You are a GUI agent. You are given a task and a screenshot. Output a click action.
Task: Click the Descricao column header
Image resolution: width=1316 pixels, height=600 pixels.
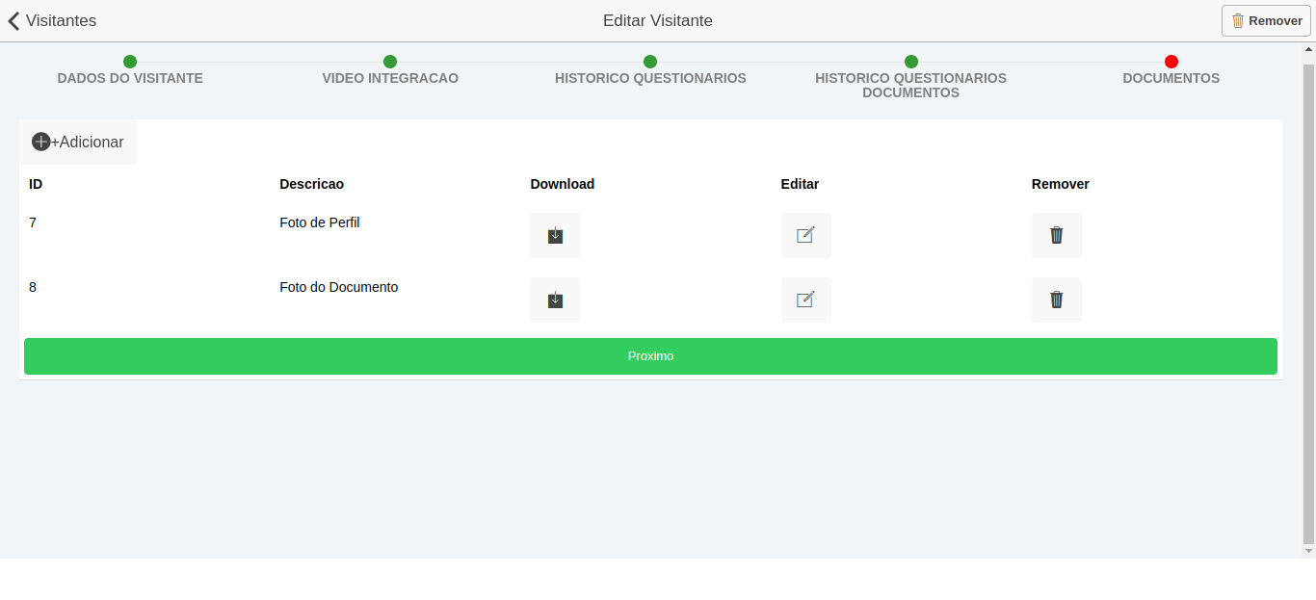pyautogui.click(x=311, y=184)
